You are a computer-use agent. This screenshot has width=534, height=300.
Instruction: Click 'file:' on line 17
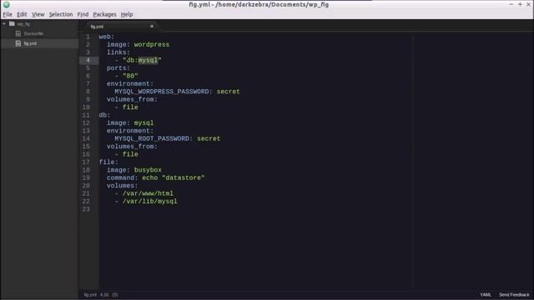[108, 162]
